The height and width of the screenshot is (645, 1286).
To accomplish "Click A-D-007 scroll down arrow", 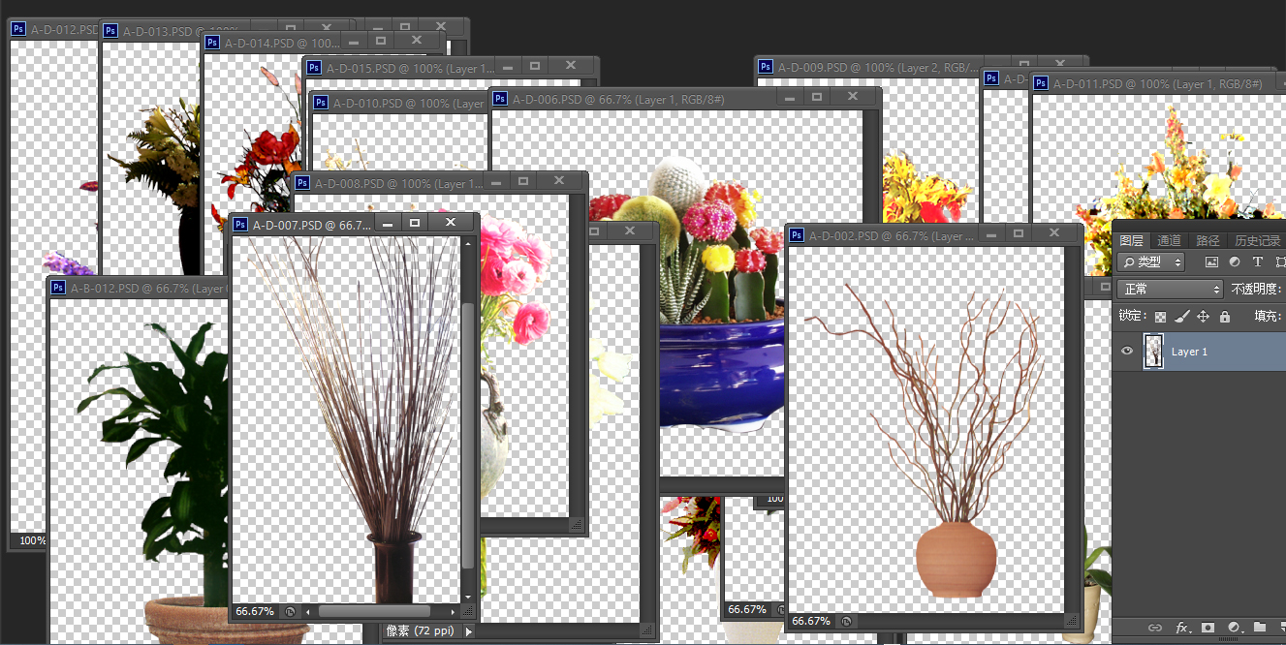I will coord(469,597).
